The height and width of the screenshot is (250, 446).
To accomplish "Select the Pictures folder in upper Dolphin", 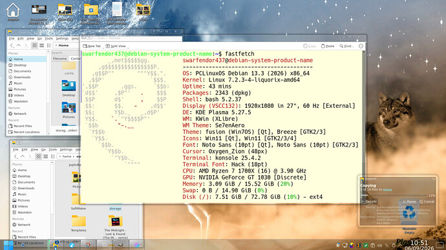I will [69, 110].
